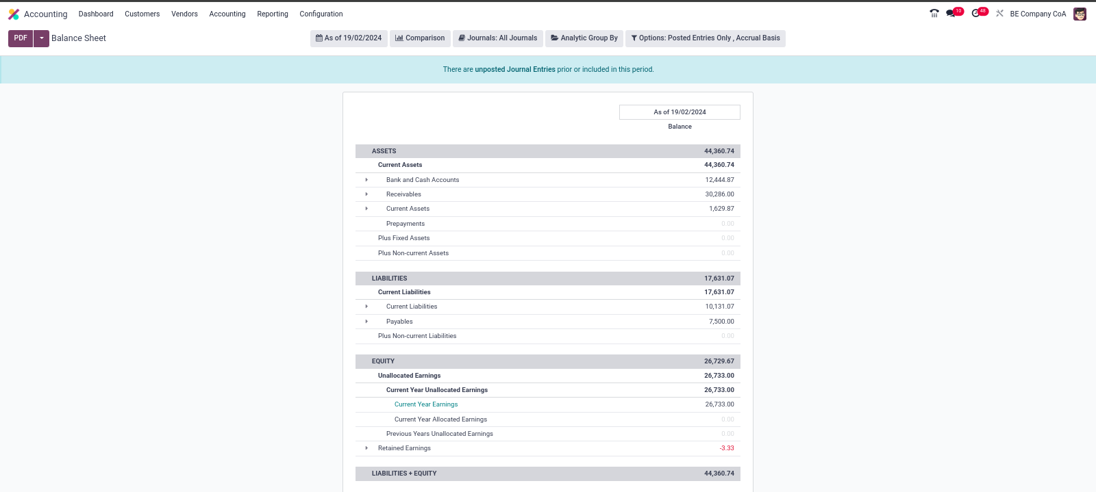Select the 1,629.87 Current Assets amount
The image size is (1096, 492).
pyautogui.click(x=721, y=209)
